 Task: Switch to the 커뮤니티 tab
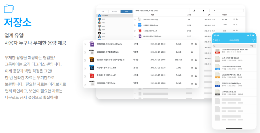115,12
